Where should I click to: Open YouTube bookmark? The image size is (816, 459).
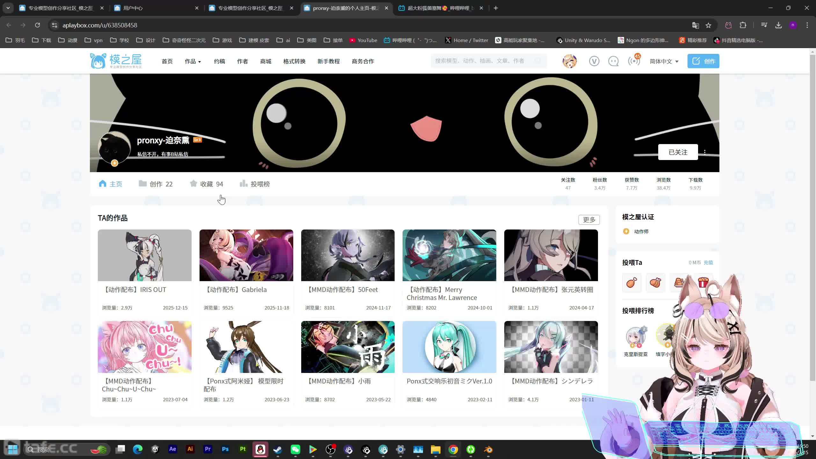coord(363,40)
